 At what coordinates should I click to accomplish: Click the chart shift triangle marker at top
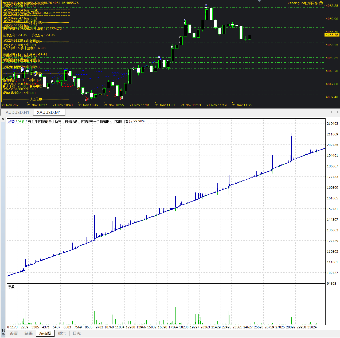259,1
